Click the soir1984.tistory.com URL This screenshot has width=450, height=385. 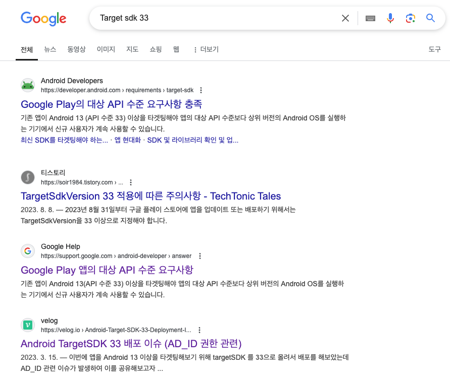coord(82,182)
